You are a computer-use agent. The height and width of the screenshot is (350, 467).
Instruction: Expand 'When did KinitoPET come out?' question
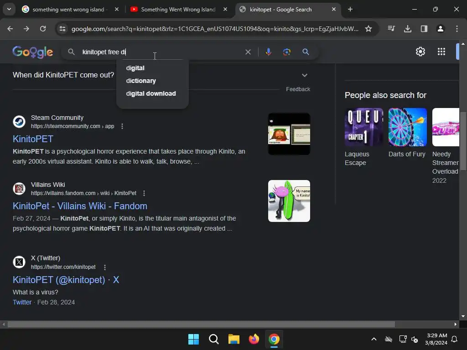coord(304,75)
